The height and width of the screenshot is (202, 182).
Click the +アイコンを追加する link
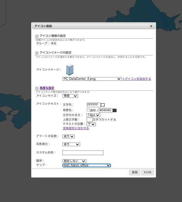coord(137,79)
